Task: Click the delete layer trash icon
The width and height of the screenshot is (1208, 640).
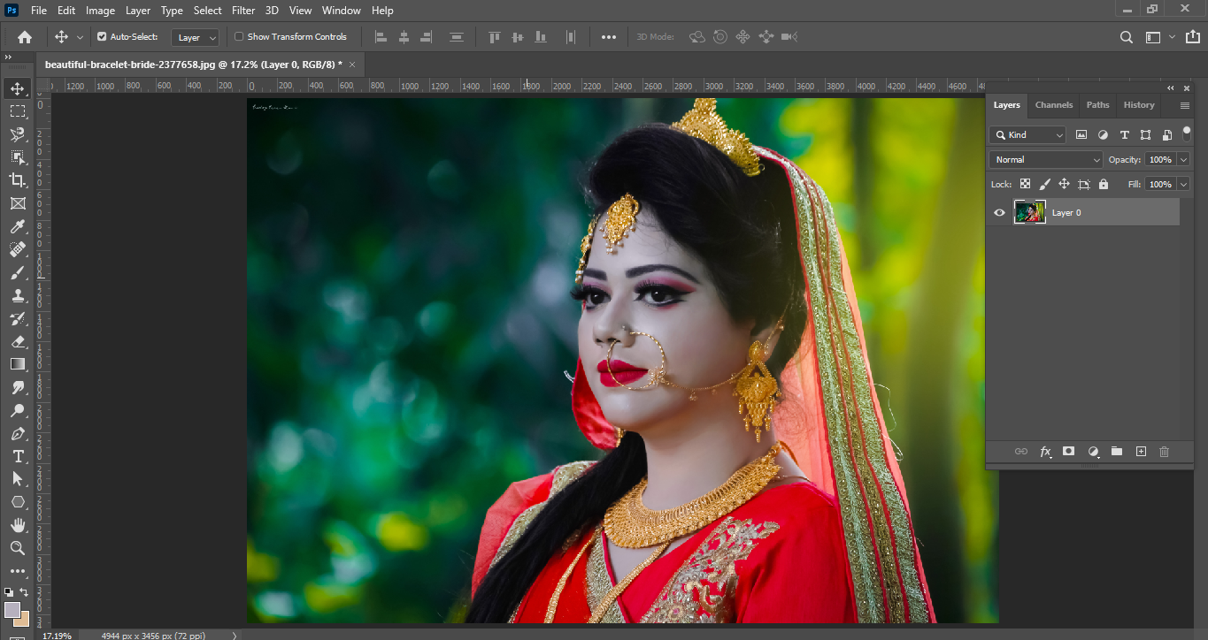Action: 1164,452
